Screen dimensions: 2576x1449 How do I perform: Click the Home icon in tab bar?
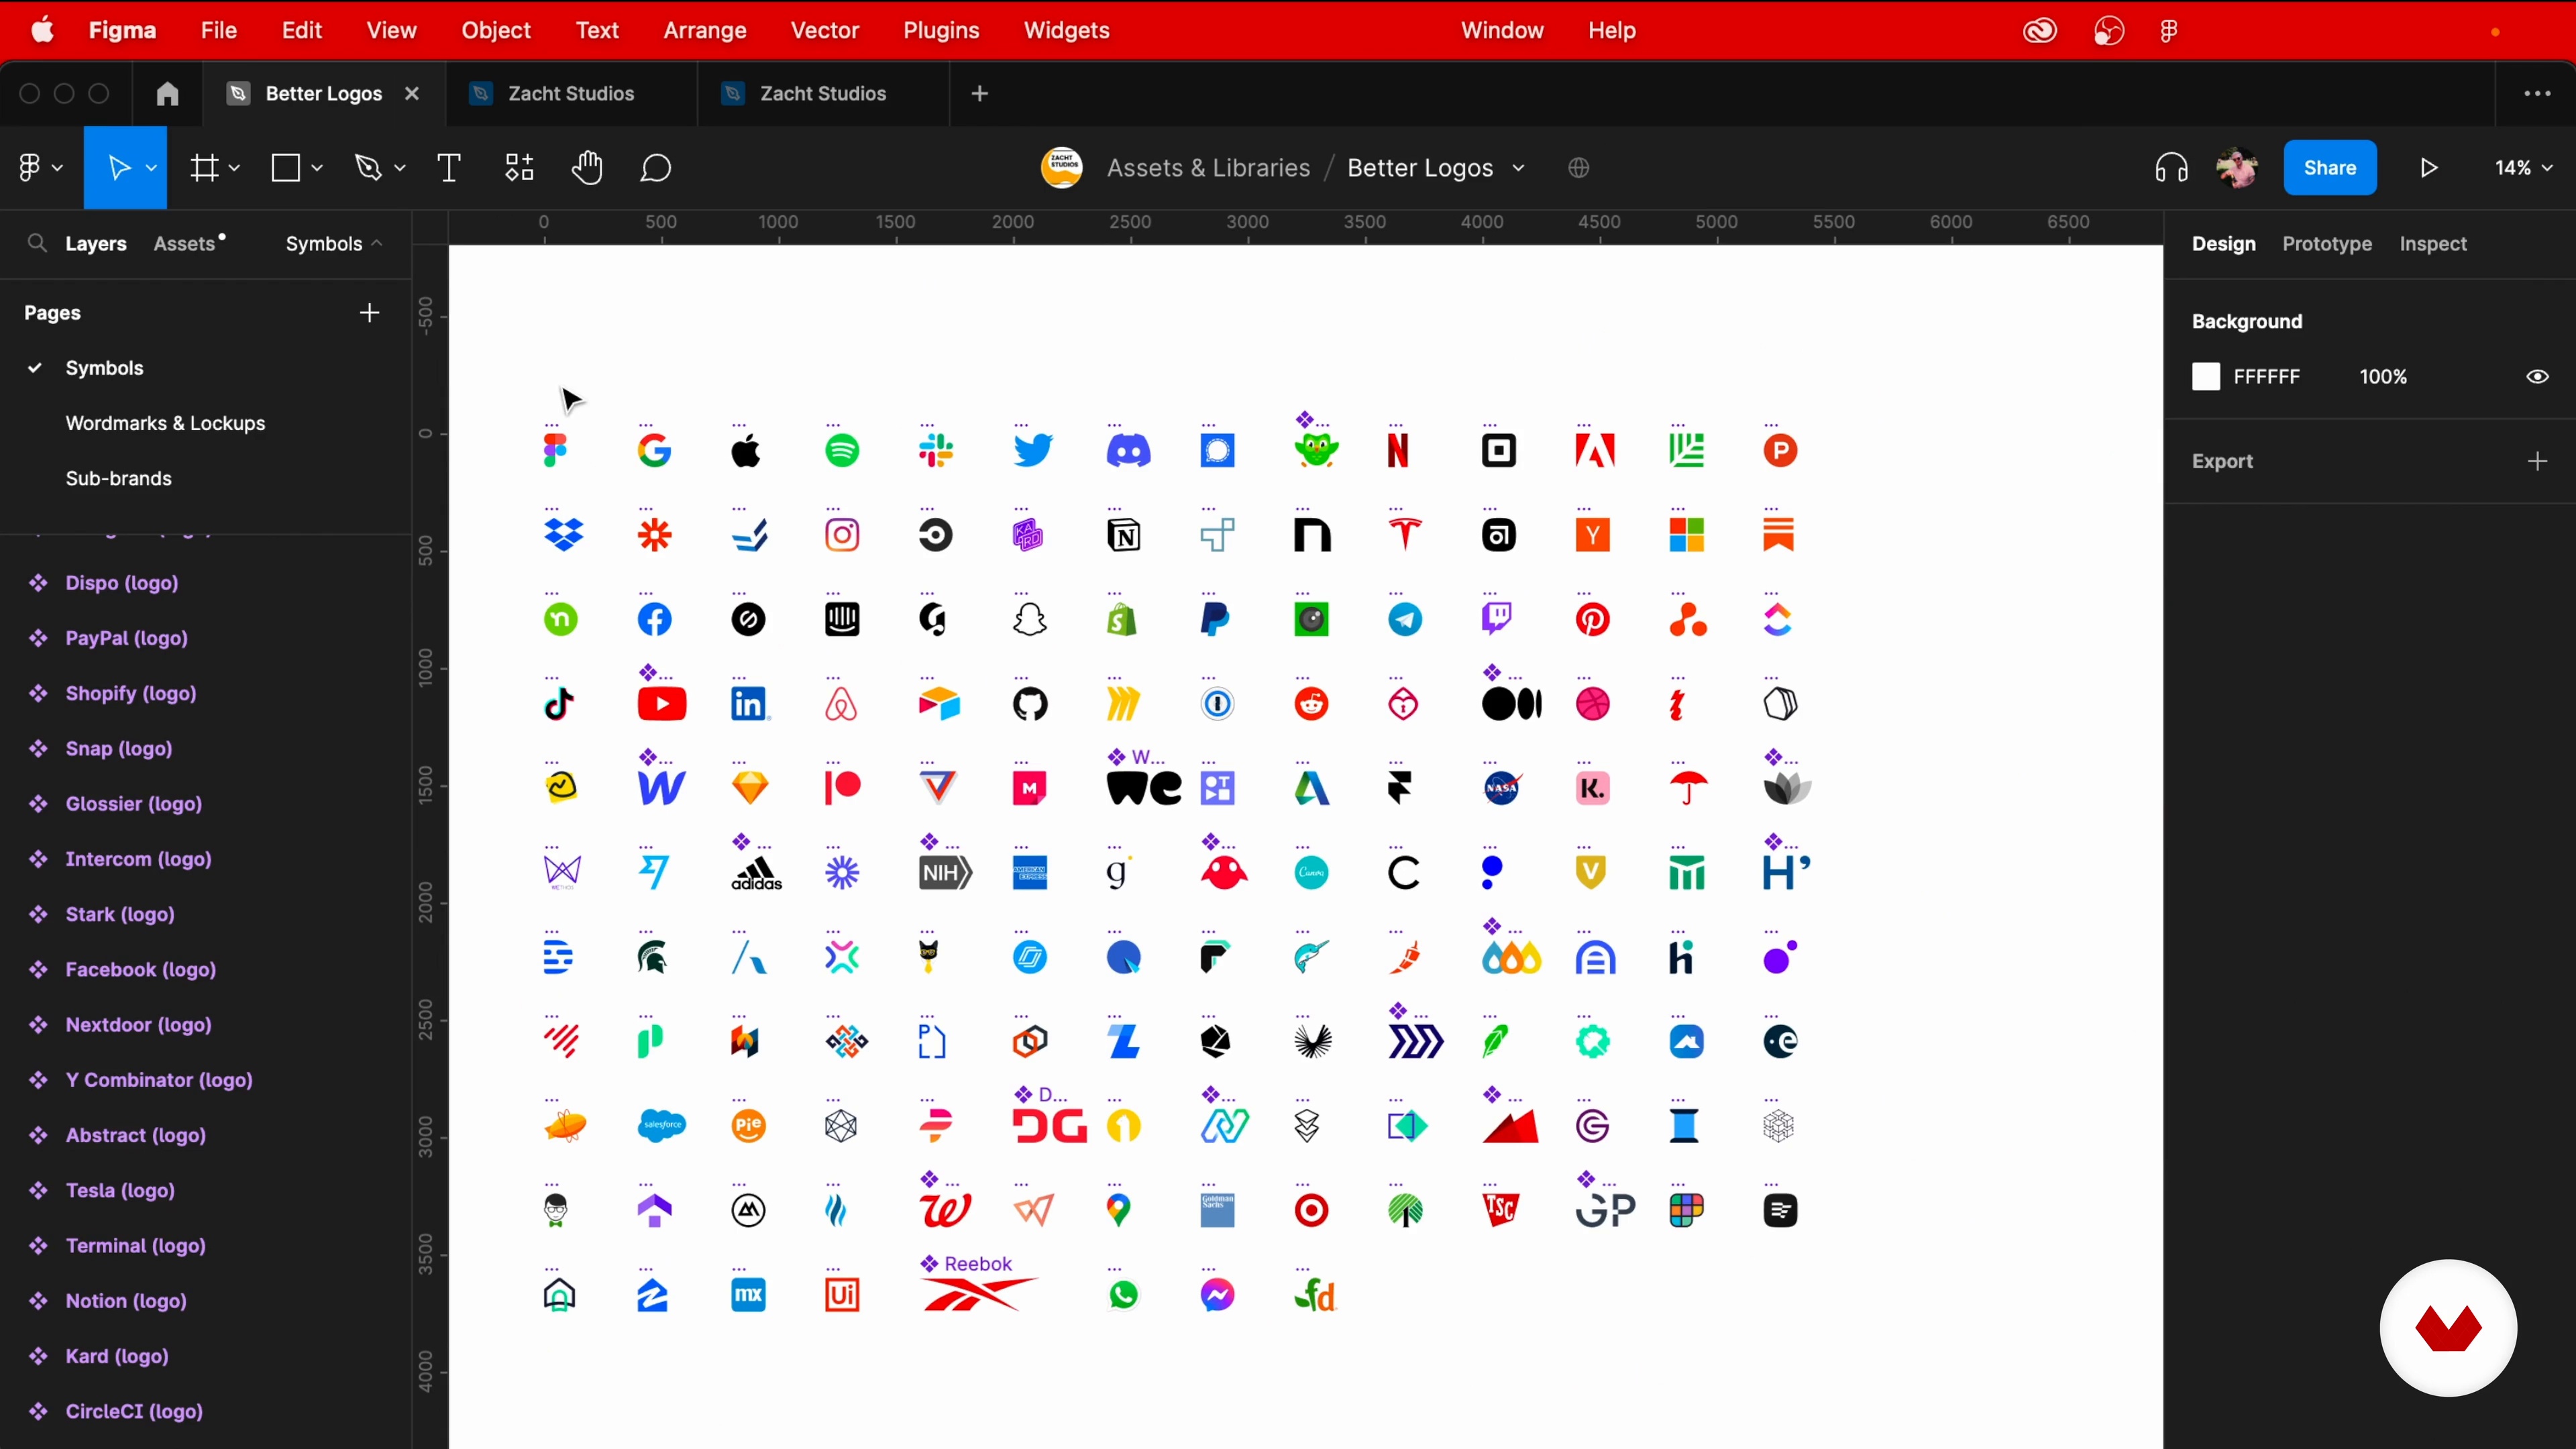(x=167, y=94)
